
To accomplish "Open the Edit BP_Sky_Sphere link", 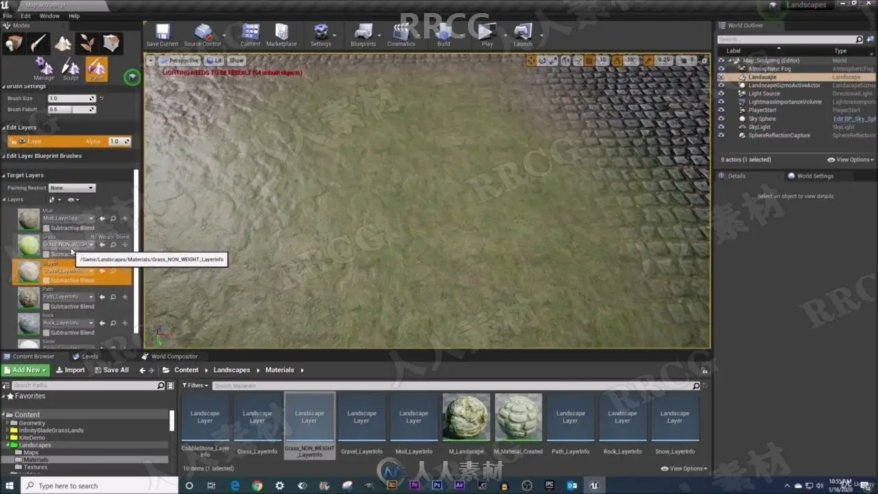I will pyautogui.click(x=854, y=119).
